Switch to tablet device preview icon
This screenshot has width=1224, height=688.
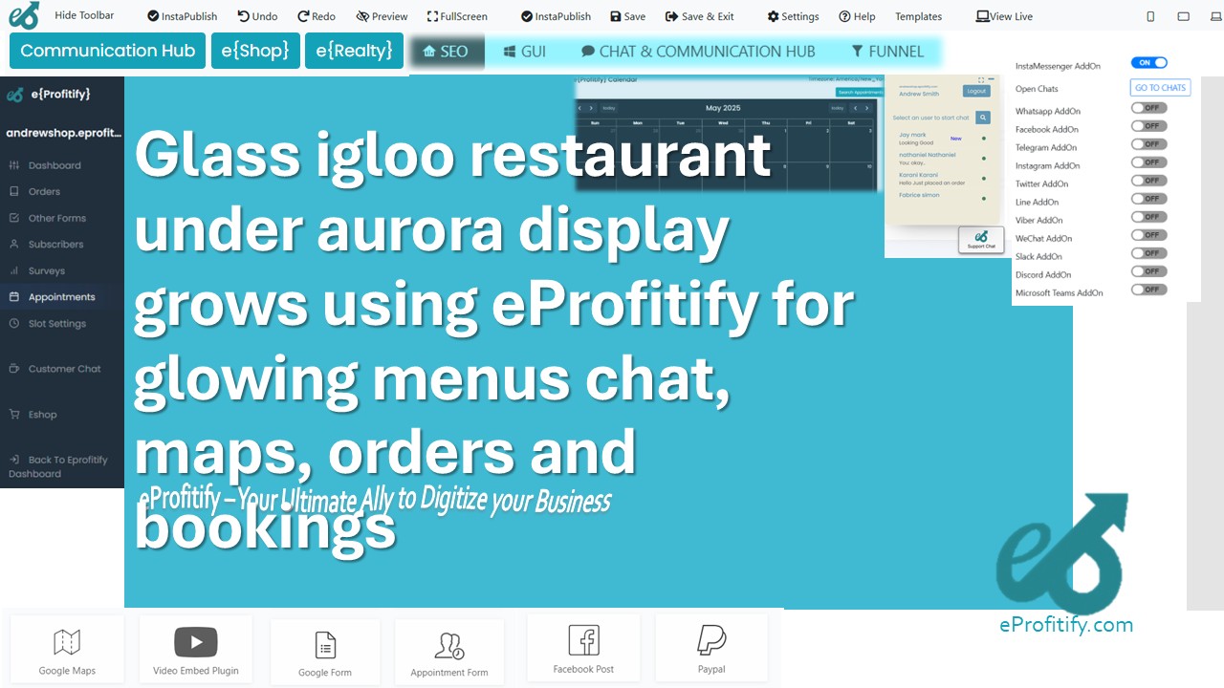click(x=1184, y=16)
